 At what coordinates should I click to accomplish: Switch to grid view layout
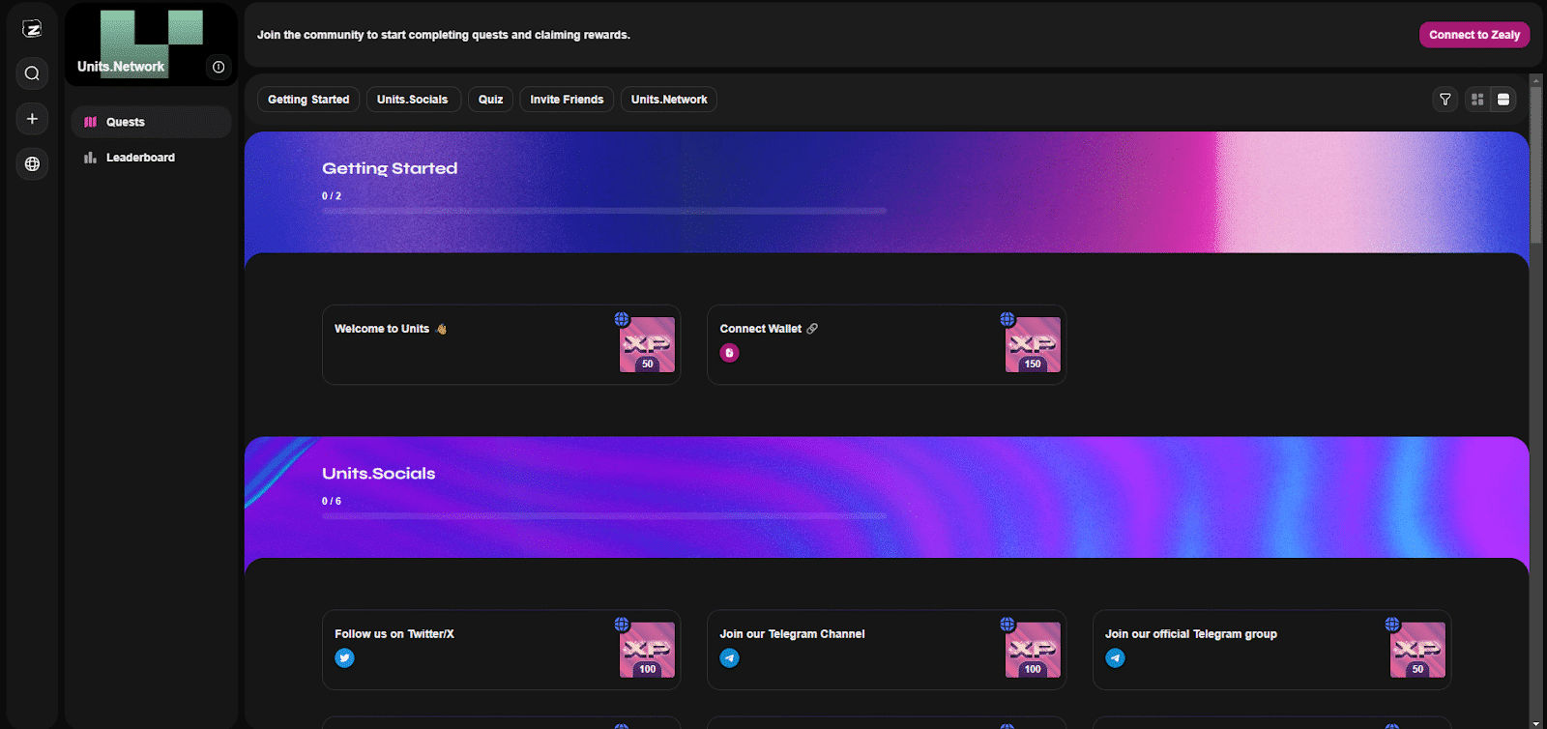pyautogui.click(x=1477, y=100)
